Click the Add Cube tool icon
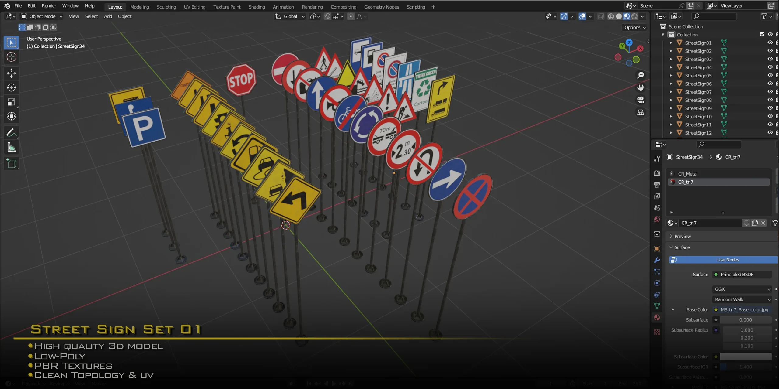Screen dimensions: 779x389 [x=11, y=164]
